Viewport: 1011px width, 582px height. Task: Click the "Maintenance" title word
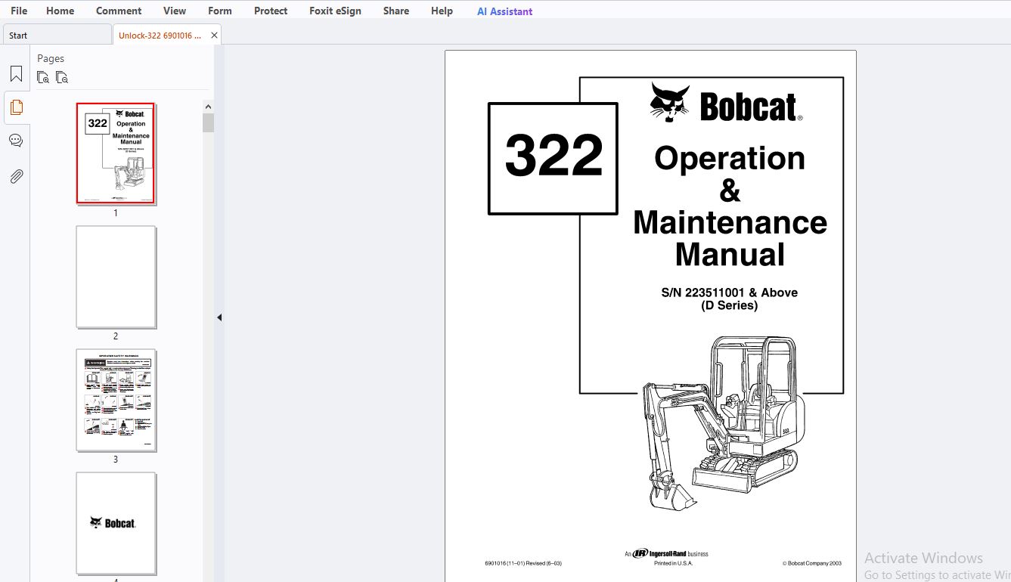(x=730, y=222)
